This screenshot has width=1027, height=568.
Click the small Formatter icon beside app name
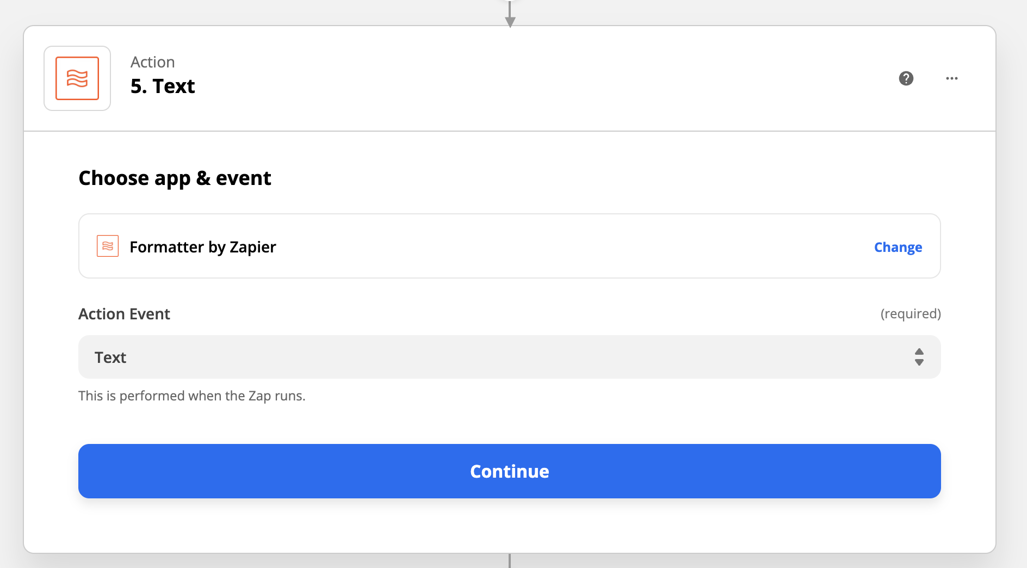[x=108, y=246]
